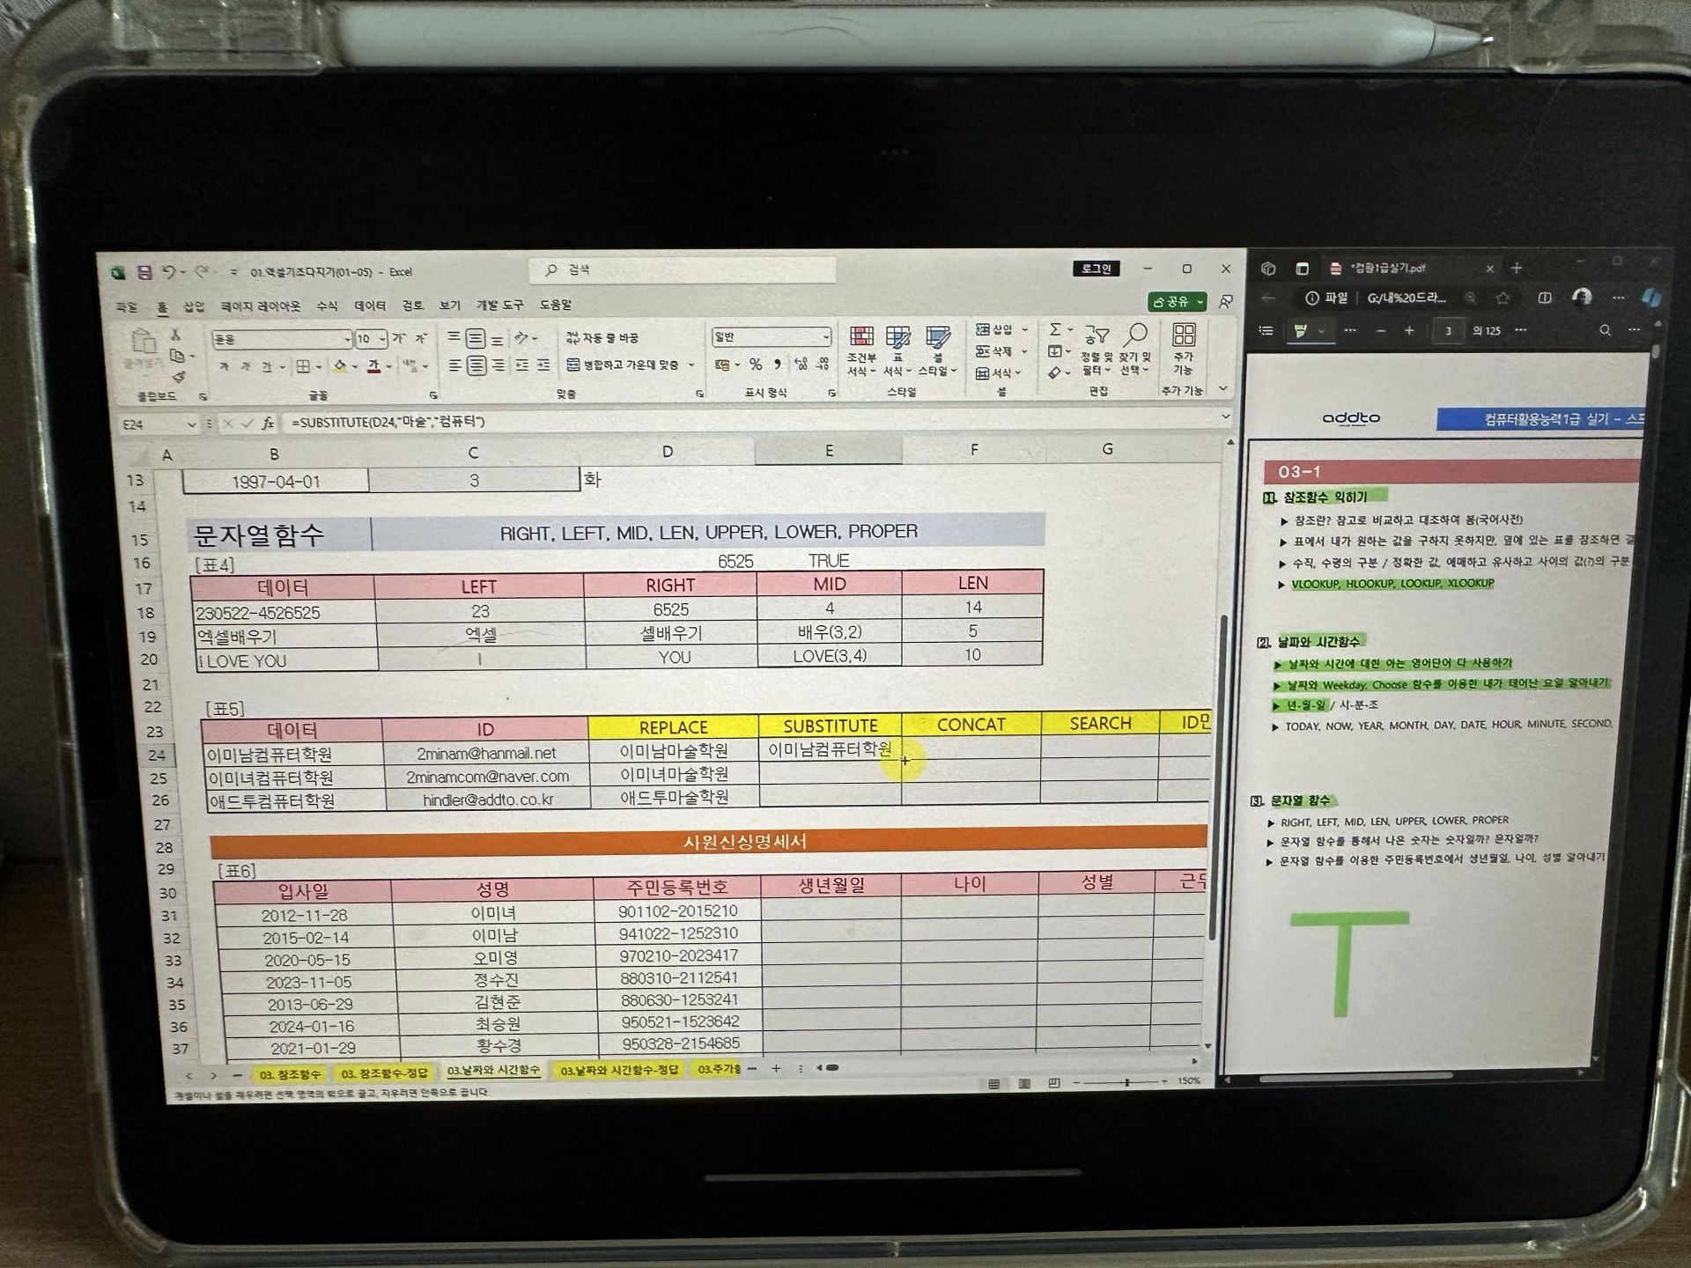Image resolution: width=1691 pixels, height=1268 pixels.
Task: Open PDF table of contents icon
Action: point(1266,331)
